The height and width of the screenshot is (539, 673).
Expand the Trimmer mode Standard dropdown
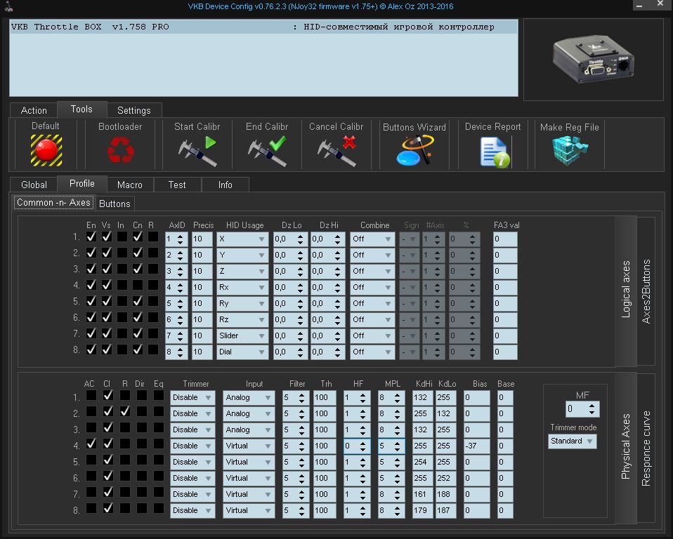(572, 441)
